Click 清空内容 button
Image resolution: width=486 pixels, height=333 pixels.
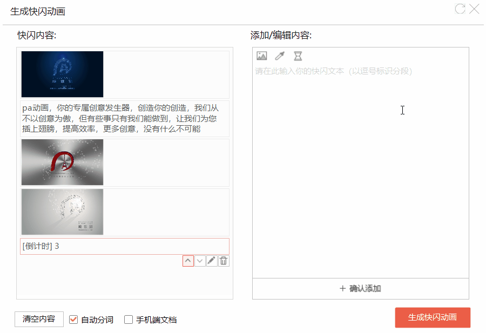39,319
